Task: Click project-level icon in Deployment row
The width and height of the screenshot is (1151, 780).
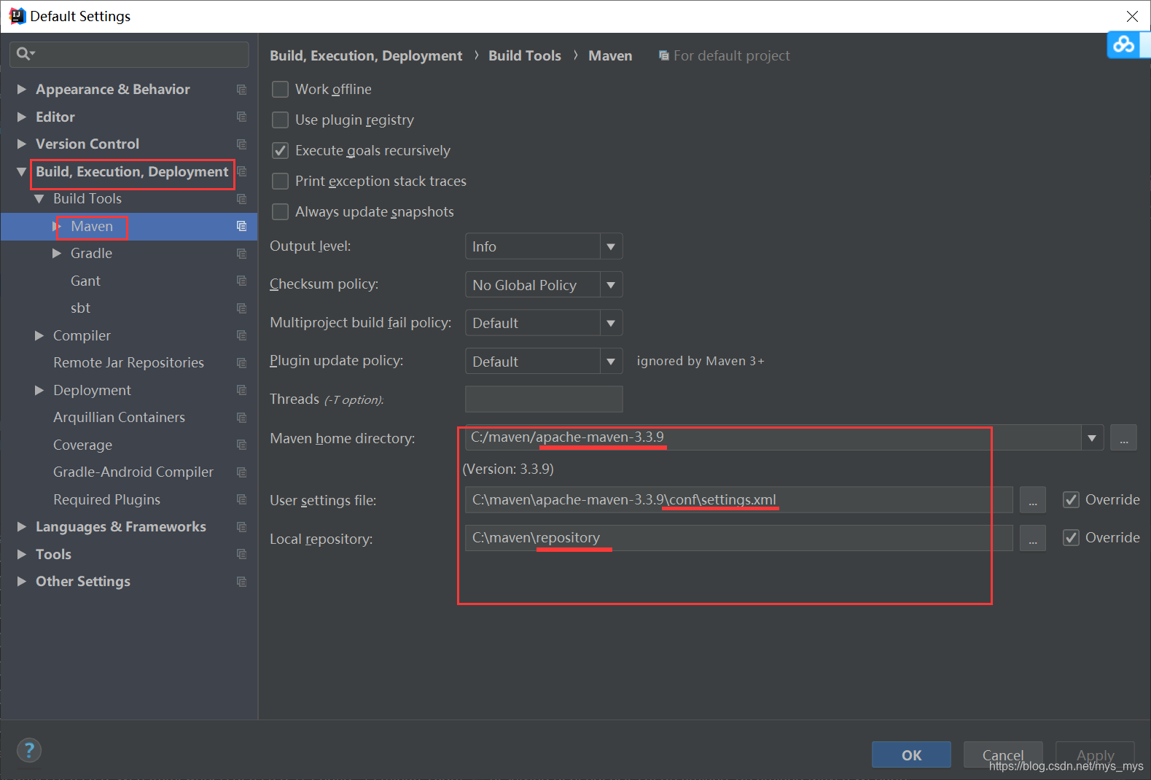Action: [242, 390]
